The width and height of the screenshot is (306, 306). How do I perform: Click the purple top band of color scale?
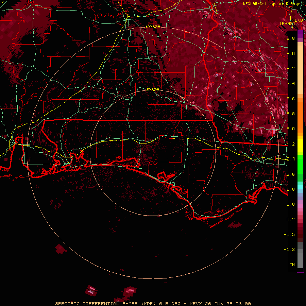coord(300,34)
